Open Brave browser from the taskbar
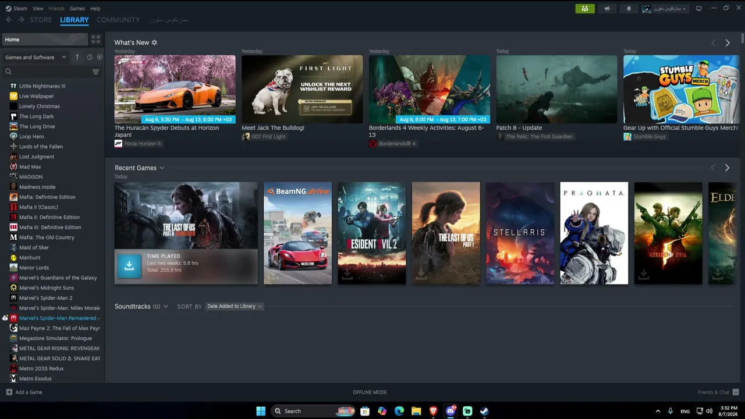Viewport: 745px width, 419px height. click(433, 411)
